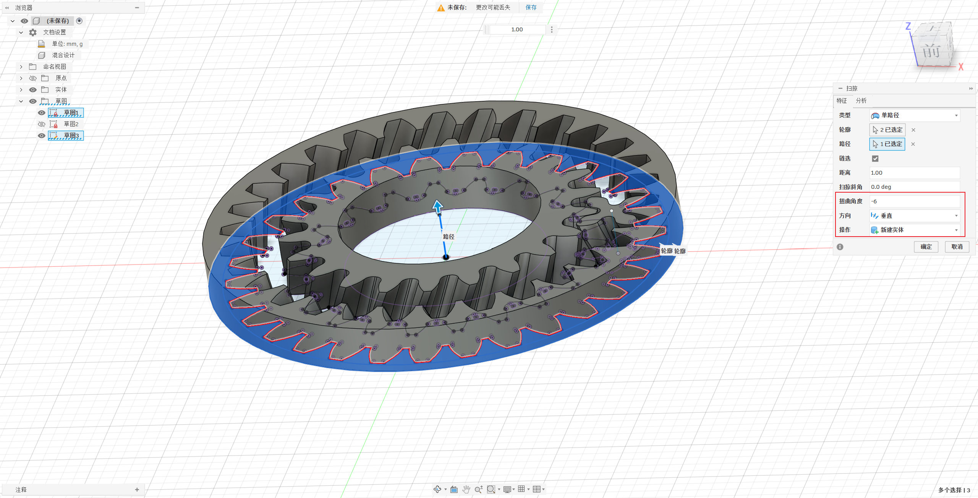Hide sketch 草图1 visibility eye

(x=42, y=113)
